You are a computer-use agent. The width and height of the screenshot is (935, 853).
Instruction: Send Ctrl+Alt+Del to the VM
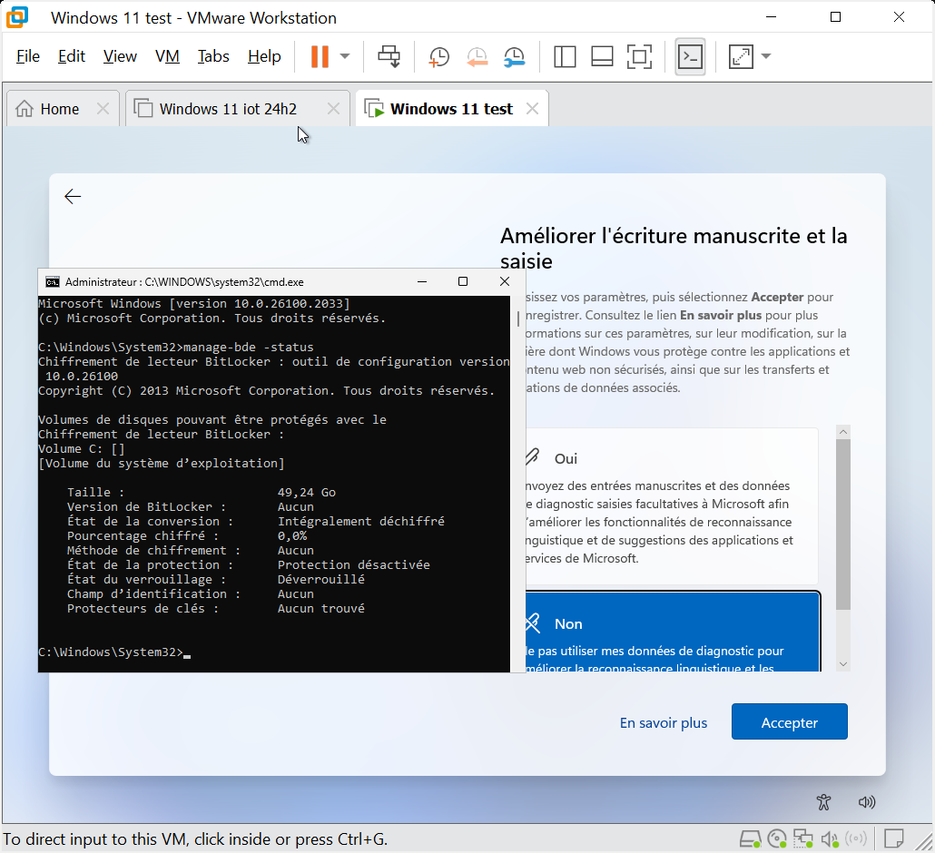pos(389,56)
